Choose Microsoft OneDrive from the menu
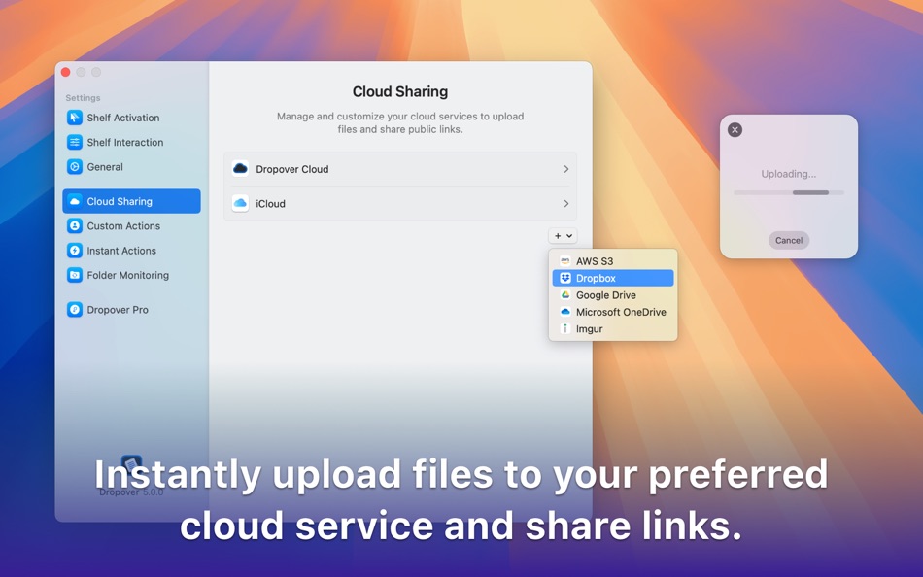The width and height of the screenshot is (923, 577). coord(613,312)
